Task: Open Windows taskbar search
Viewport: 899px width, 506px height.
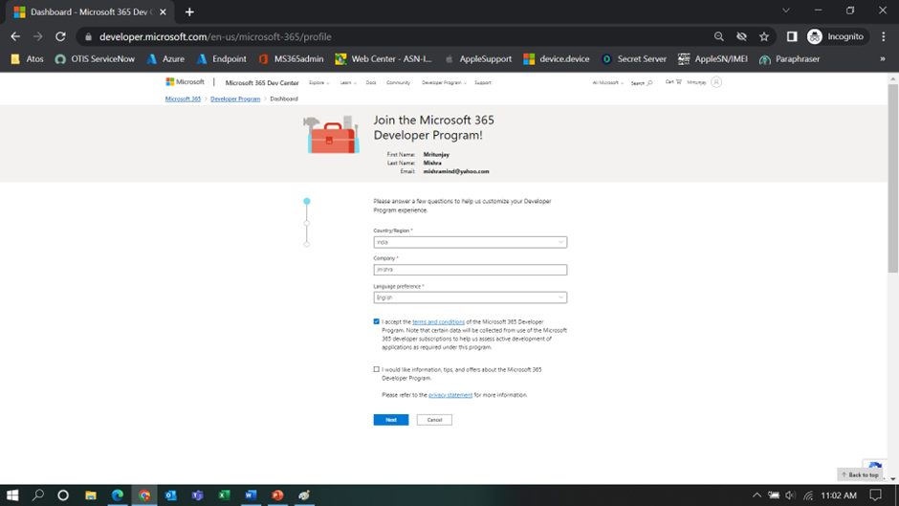Action: [38, 495]
